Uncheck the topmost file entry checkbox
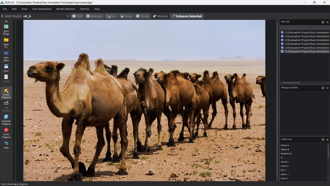 (x=282, y=33)
